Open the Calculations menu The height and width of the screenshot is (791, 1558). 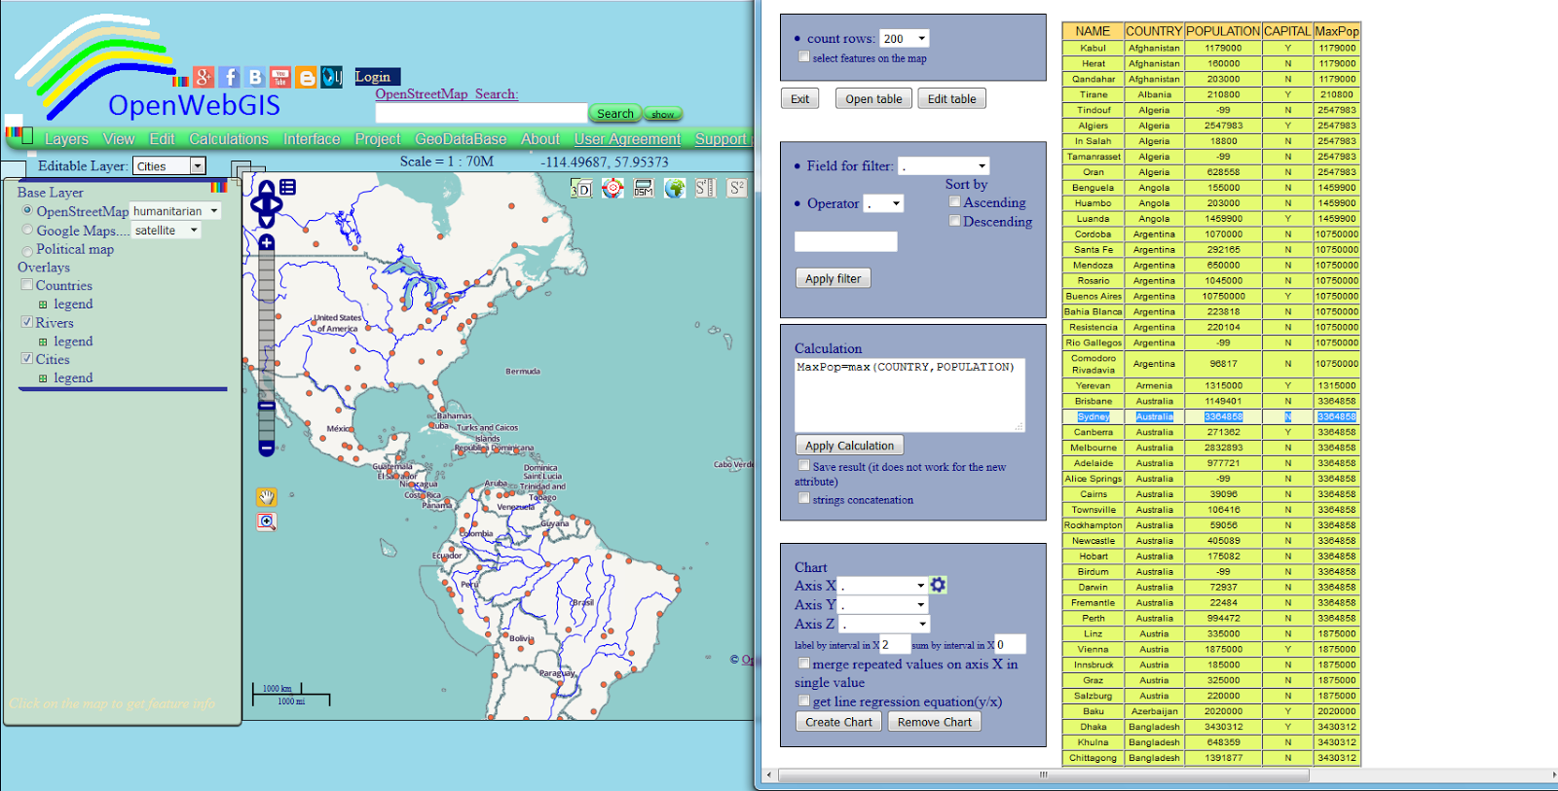click(229, 139)
